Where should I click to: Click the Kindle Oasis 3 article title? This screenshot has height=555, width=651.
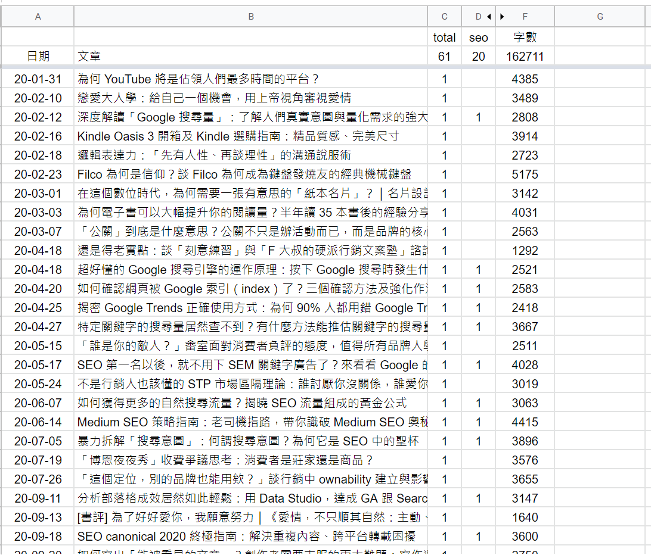[238, 136]
